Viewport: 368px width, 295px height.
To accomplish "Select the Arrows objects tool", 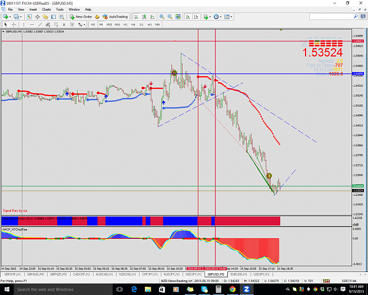I will [x=80, y=24].
